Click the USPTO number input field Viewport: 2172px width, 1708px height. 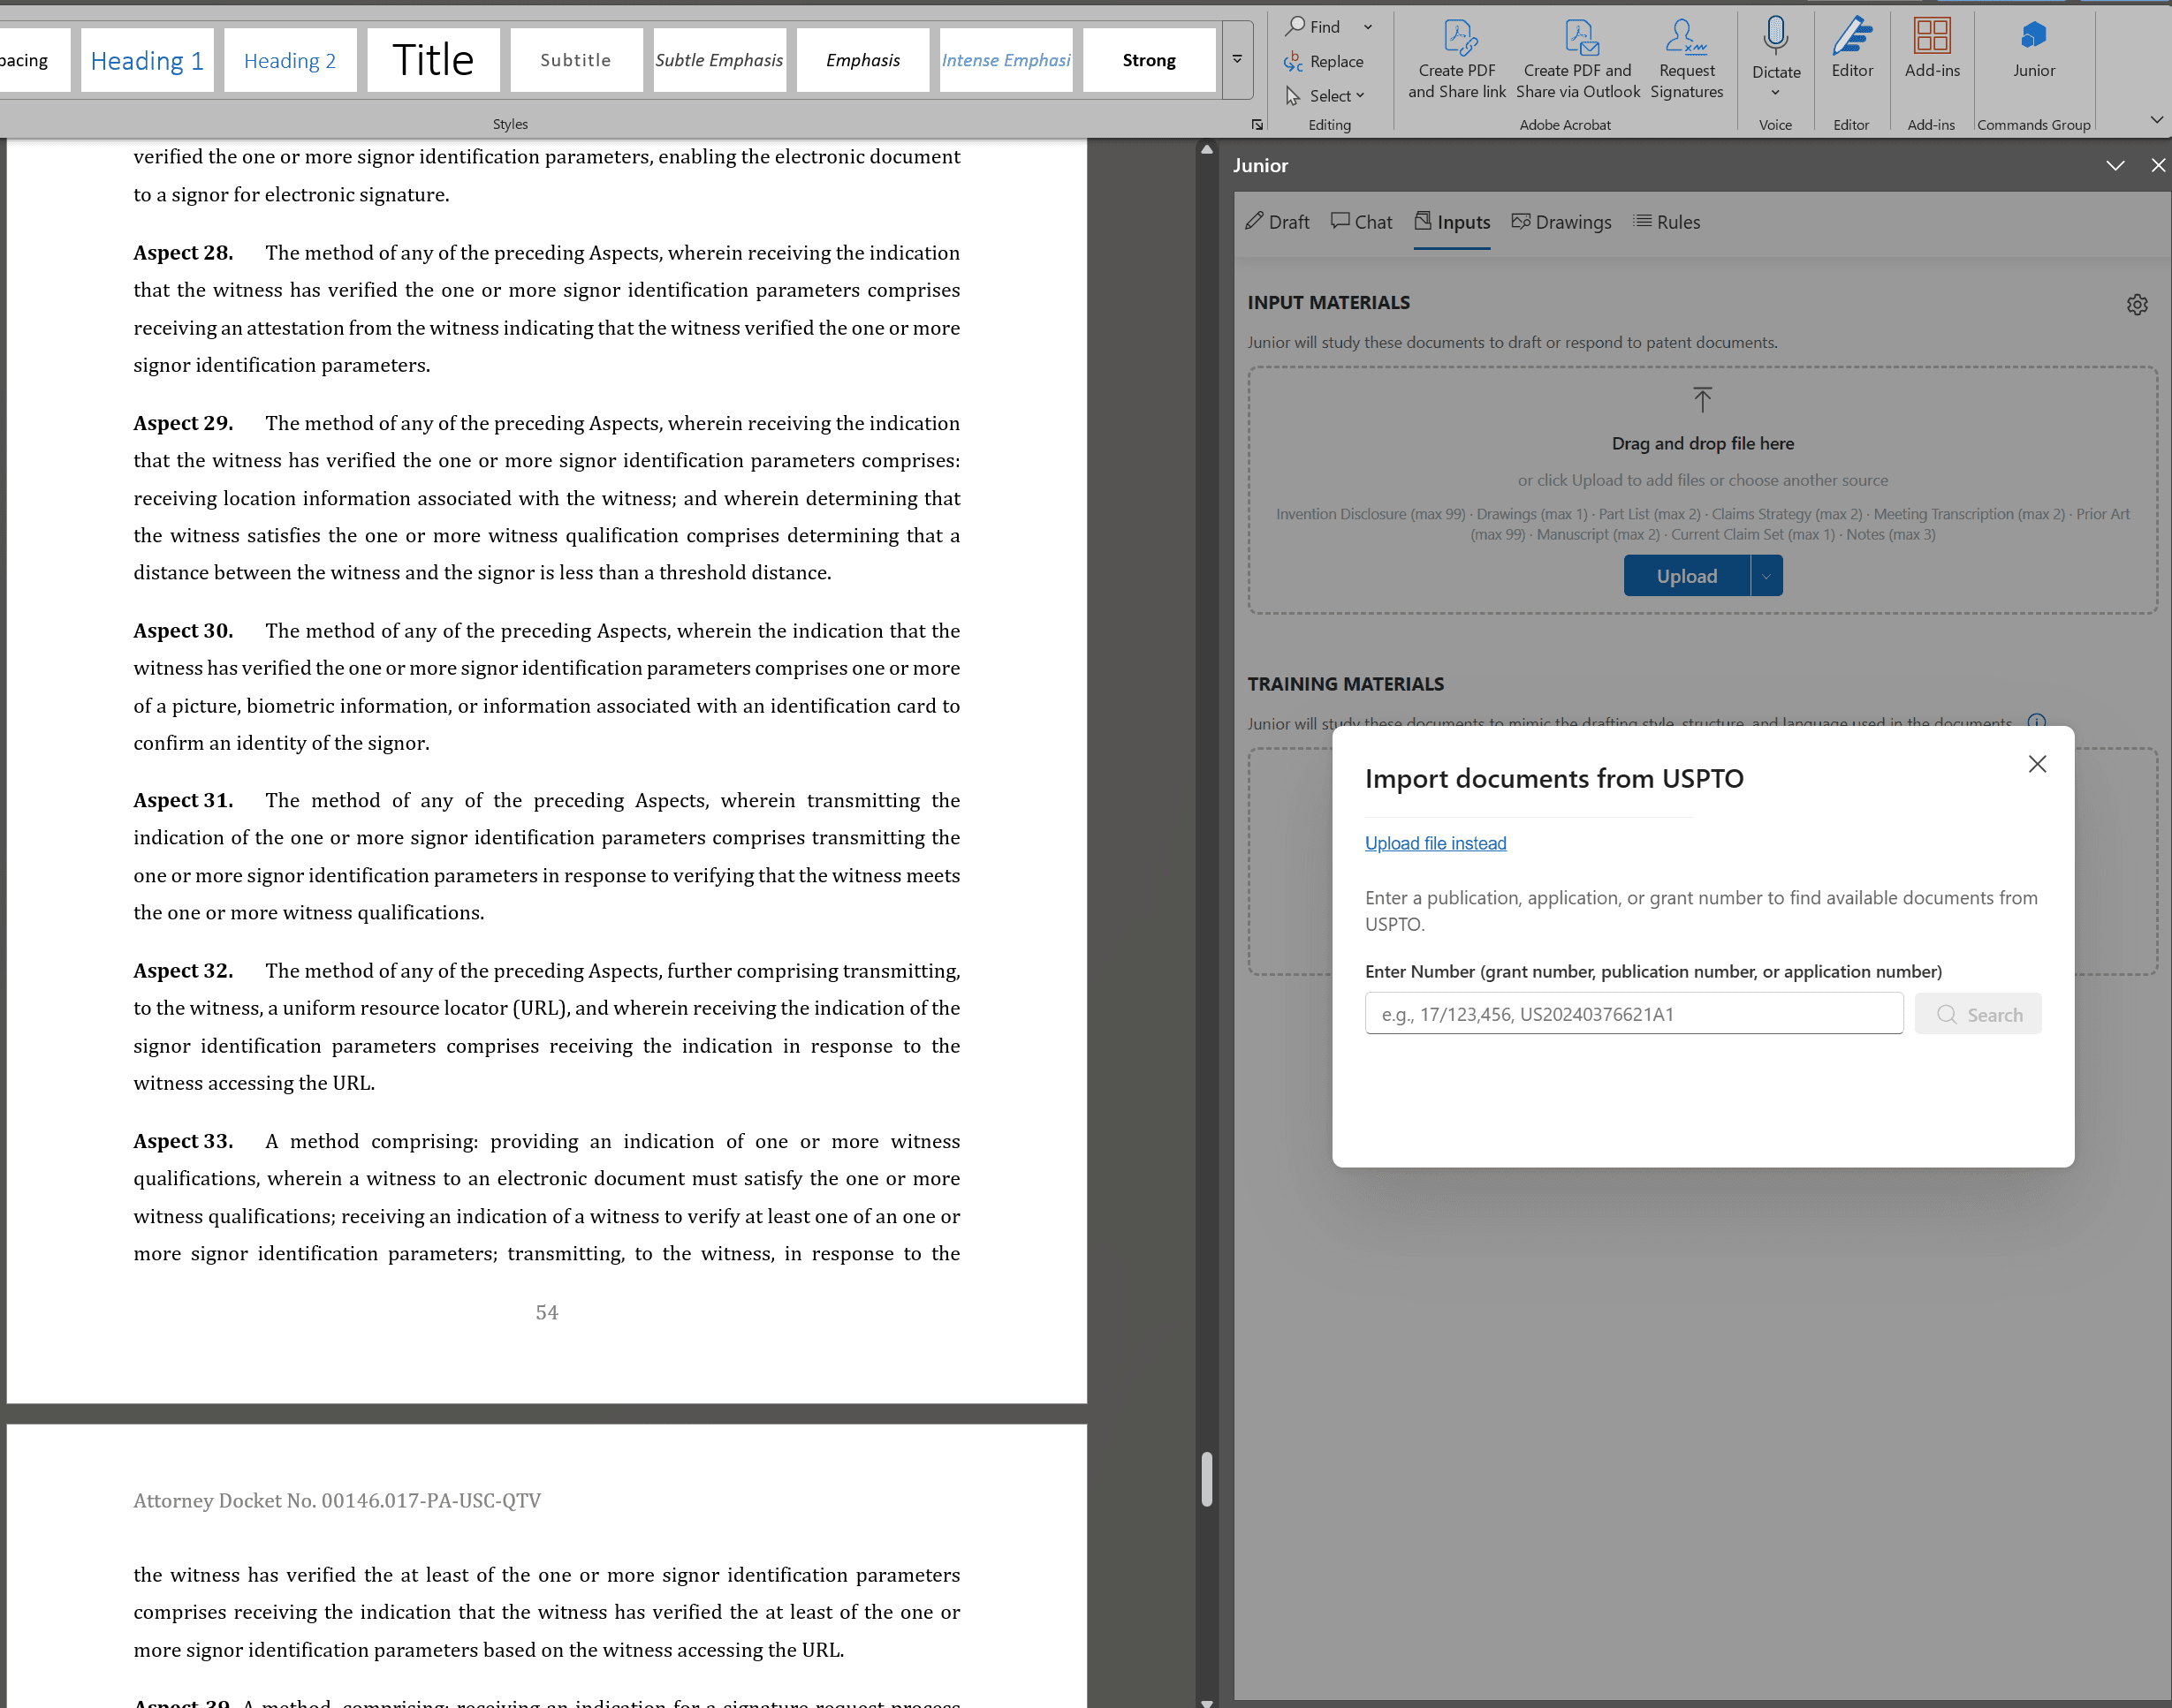pos(1633,1014)
